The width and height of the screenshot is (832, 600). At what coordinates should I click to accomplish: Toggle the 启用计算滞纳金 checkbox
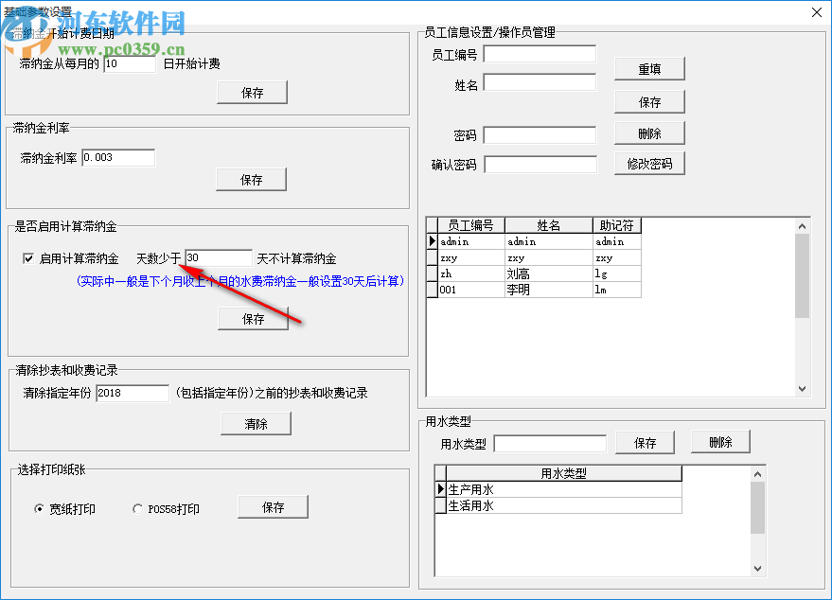tap(29, 257)
